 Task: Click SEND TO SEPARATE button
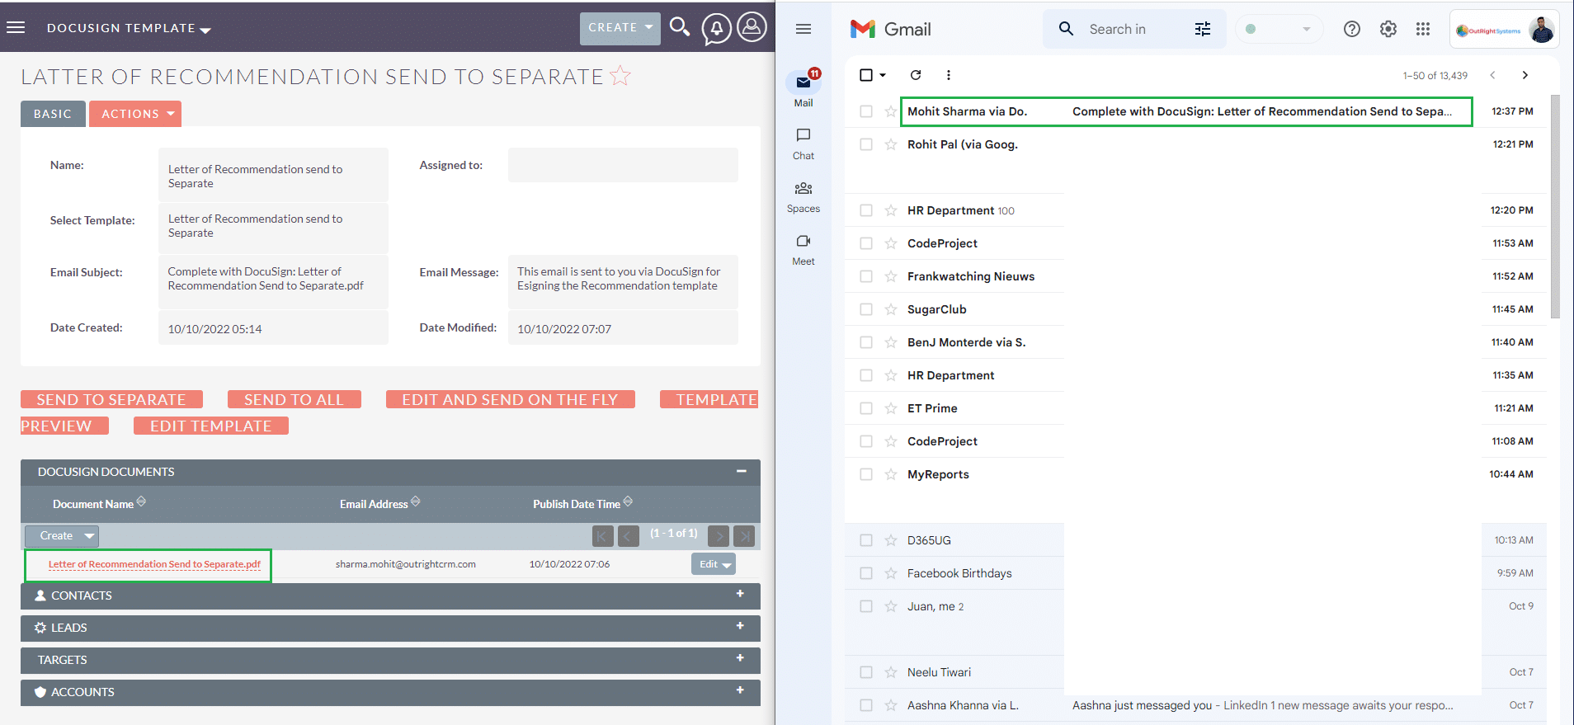pos(111,399)
